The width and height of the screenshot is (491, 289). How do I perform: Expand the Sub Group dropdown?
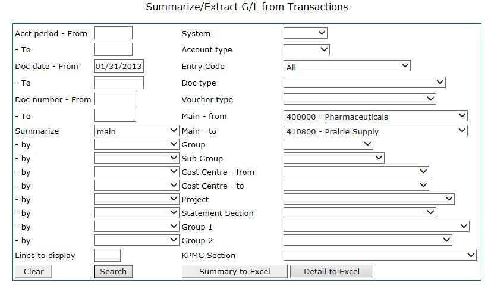(x=334, y=158)
